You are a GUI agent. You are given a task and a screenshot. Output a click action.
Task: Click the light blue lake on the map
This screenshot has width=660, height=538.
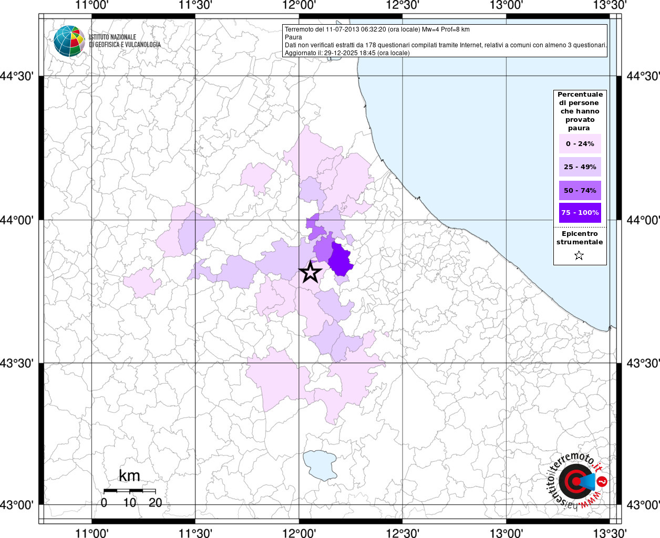point(320,464)
